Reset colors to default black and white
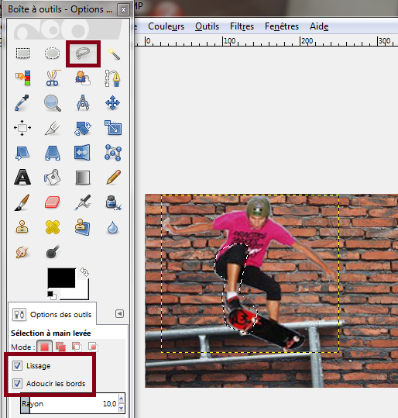 tap(52, 295)
